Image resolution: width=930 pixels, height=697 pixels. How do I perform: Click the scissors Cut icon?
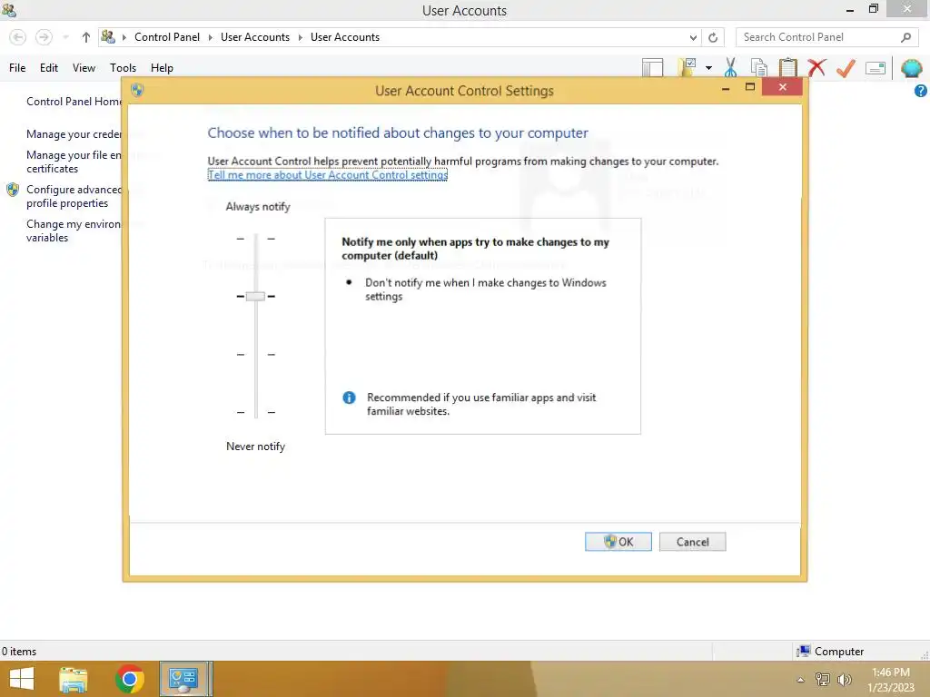tap(731, 67)
